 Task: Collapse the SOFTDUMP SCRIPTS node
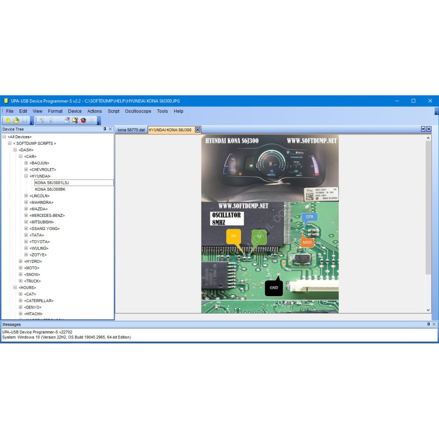pos(10,143)
